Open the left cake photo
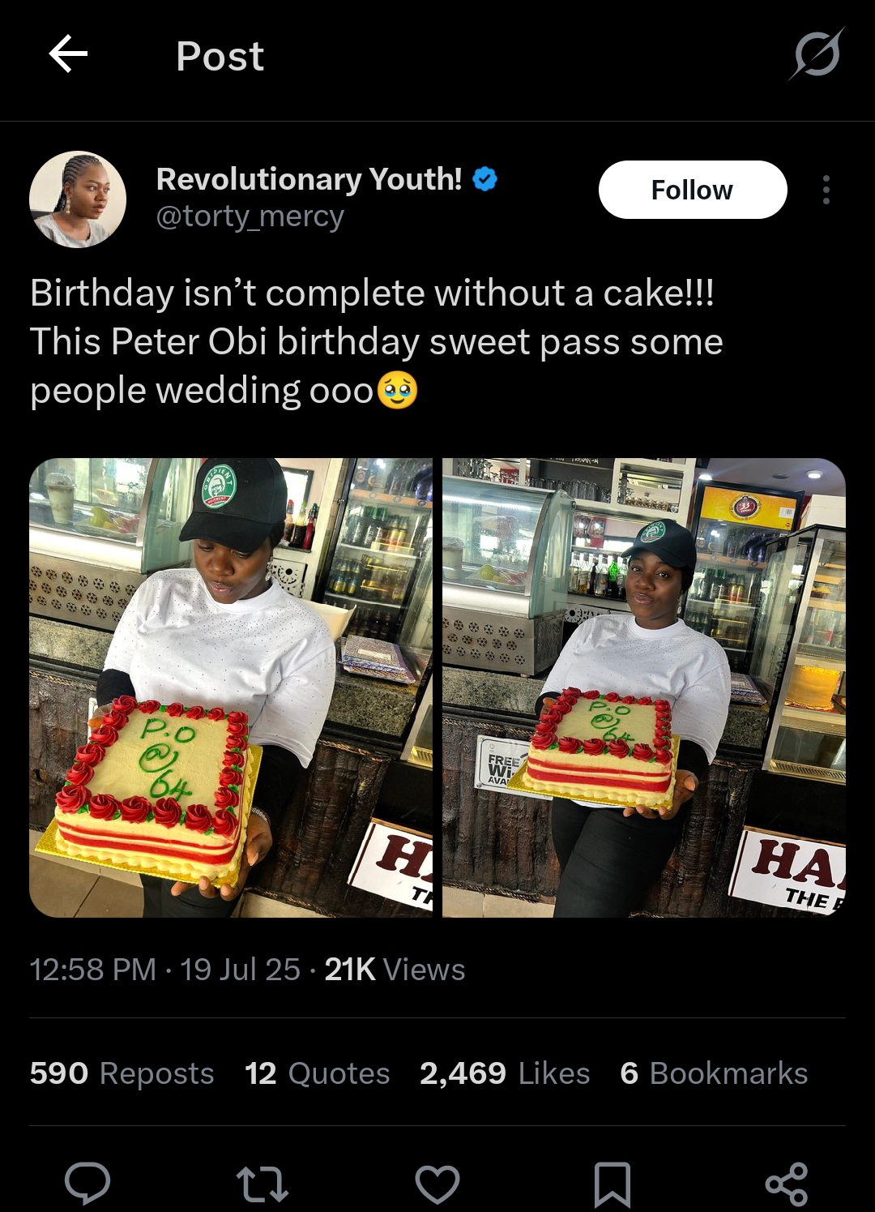Screen dimensions: 875x1212 [x=231, y=687]
